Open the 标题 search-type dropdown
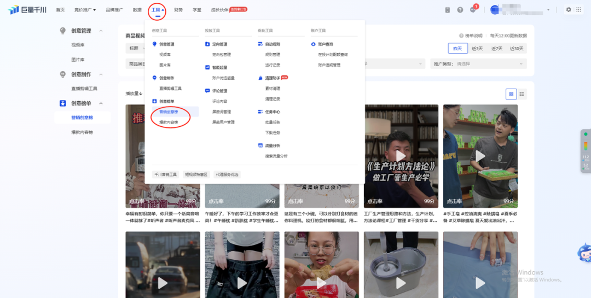 [x=135, y=48]
